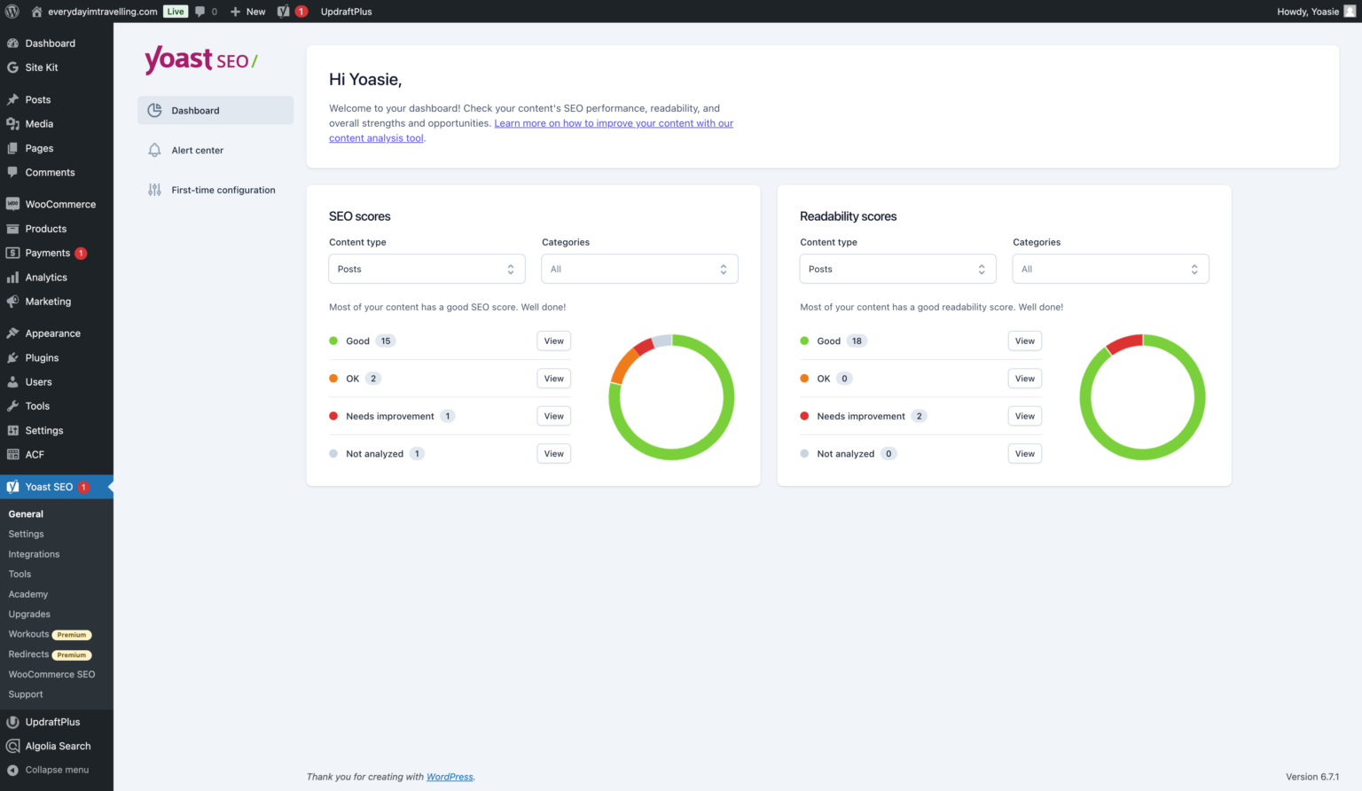Select Integrations in the Yoast SEO submenu

[x=34, y=553]
